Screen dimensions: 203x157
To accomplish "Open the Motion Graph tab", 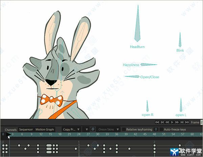I will coord(45,129).
